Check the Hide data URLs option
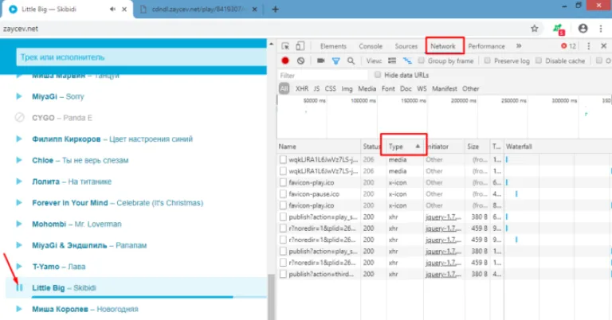The height and width of the screenshot is (320, 612). (x=378, y=75)
